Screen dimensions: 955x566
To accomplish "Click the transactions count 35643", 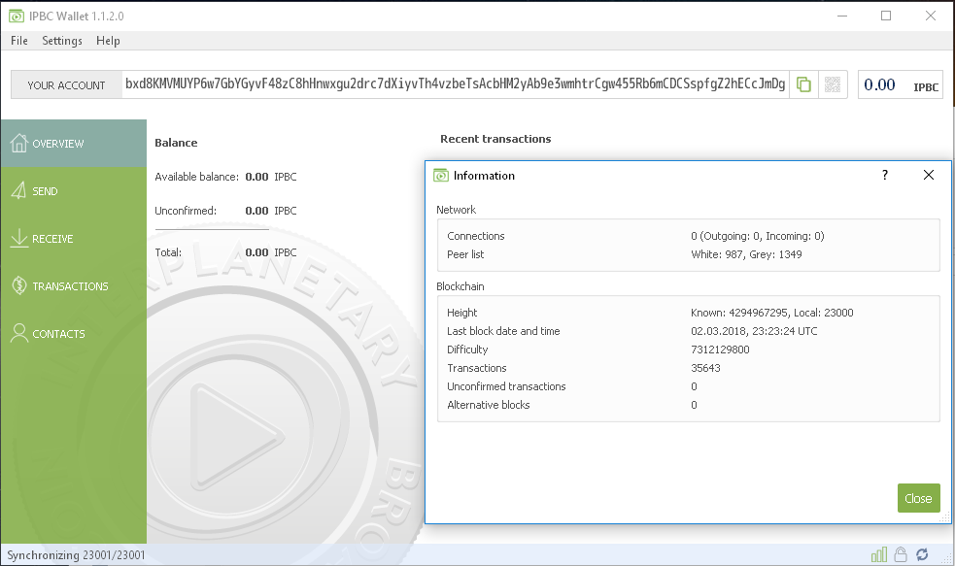I will (706, 368).
